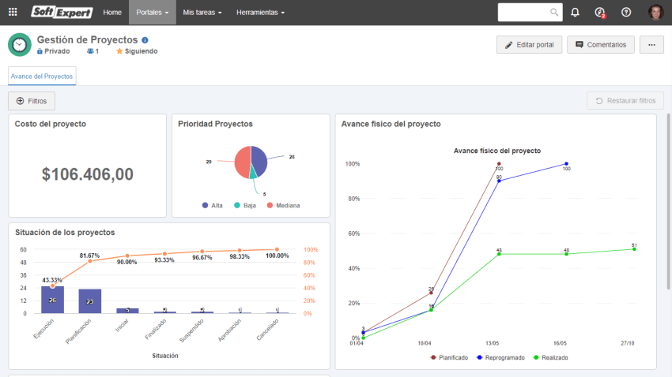Open the apps grid menu icon
The width and height of the screenshot is (672, 377).
(x=13, y=13)
